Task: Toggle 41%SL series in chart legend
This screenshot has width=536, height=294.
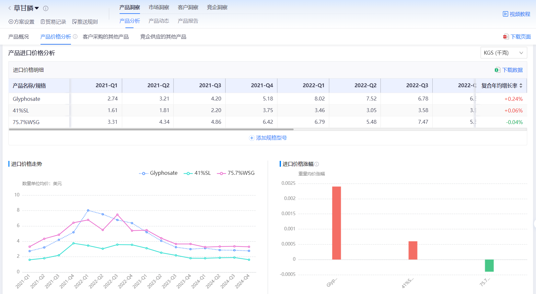Action: (197, 173)
